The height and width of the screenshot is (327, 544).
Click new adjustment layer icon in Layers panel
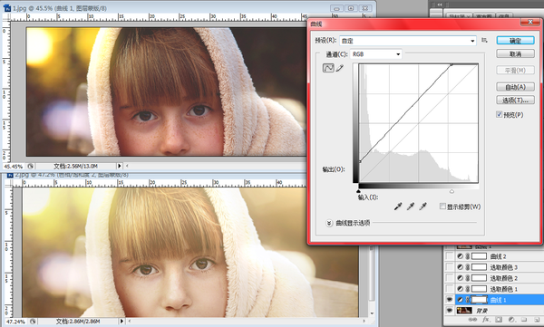point(511,320)
